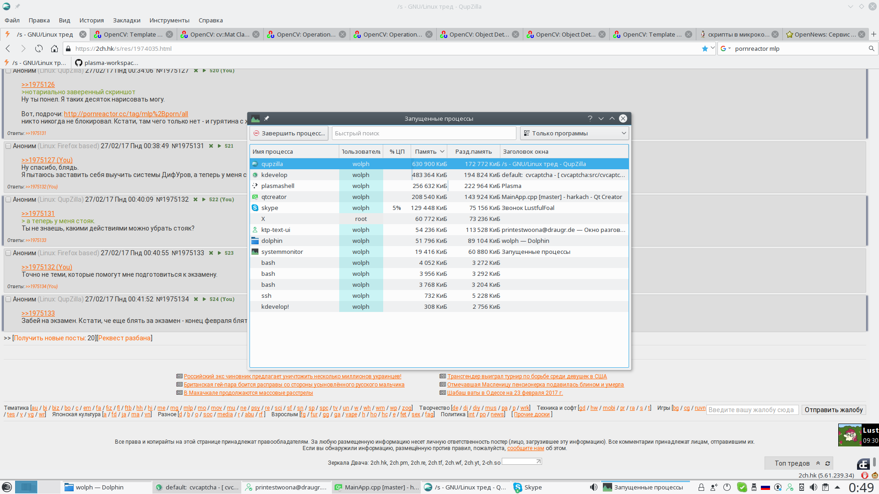Click the browser forward arrow

[23, 48]
